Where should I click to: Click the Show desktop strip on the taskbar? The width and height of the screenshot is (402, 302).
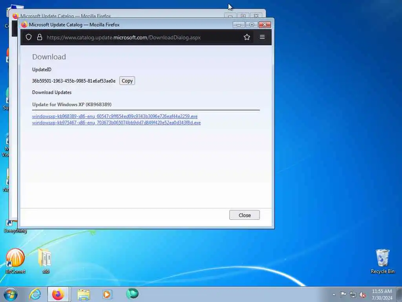pyautogui.click(x=399, y=294)
